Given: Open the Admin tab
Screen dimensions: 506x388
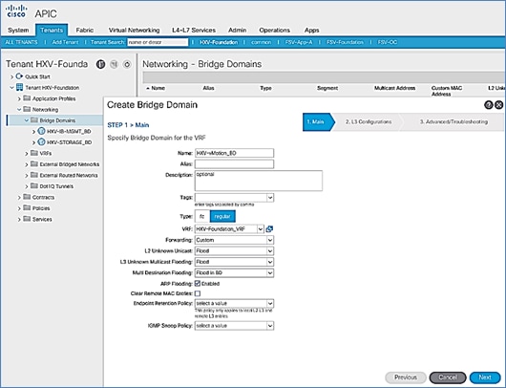Looking at the screenshot, I should (237, 30).
